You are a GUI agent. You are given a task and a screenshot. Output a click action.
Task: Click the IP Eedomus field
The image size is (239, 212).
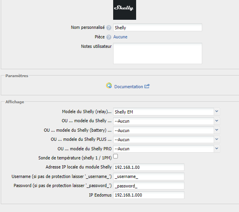coord(149,195)
